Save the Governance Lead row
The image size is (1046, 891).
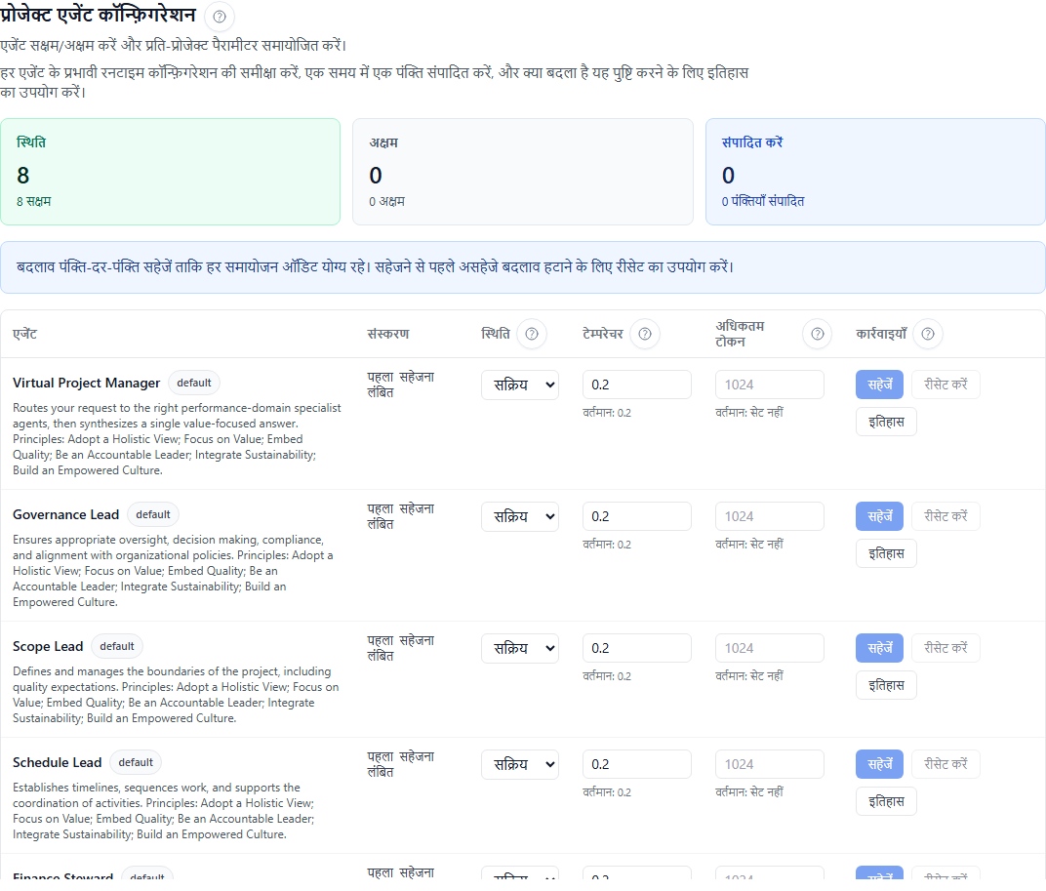coord(880,516)
